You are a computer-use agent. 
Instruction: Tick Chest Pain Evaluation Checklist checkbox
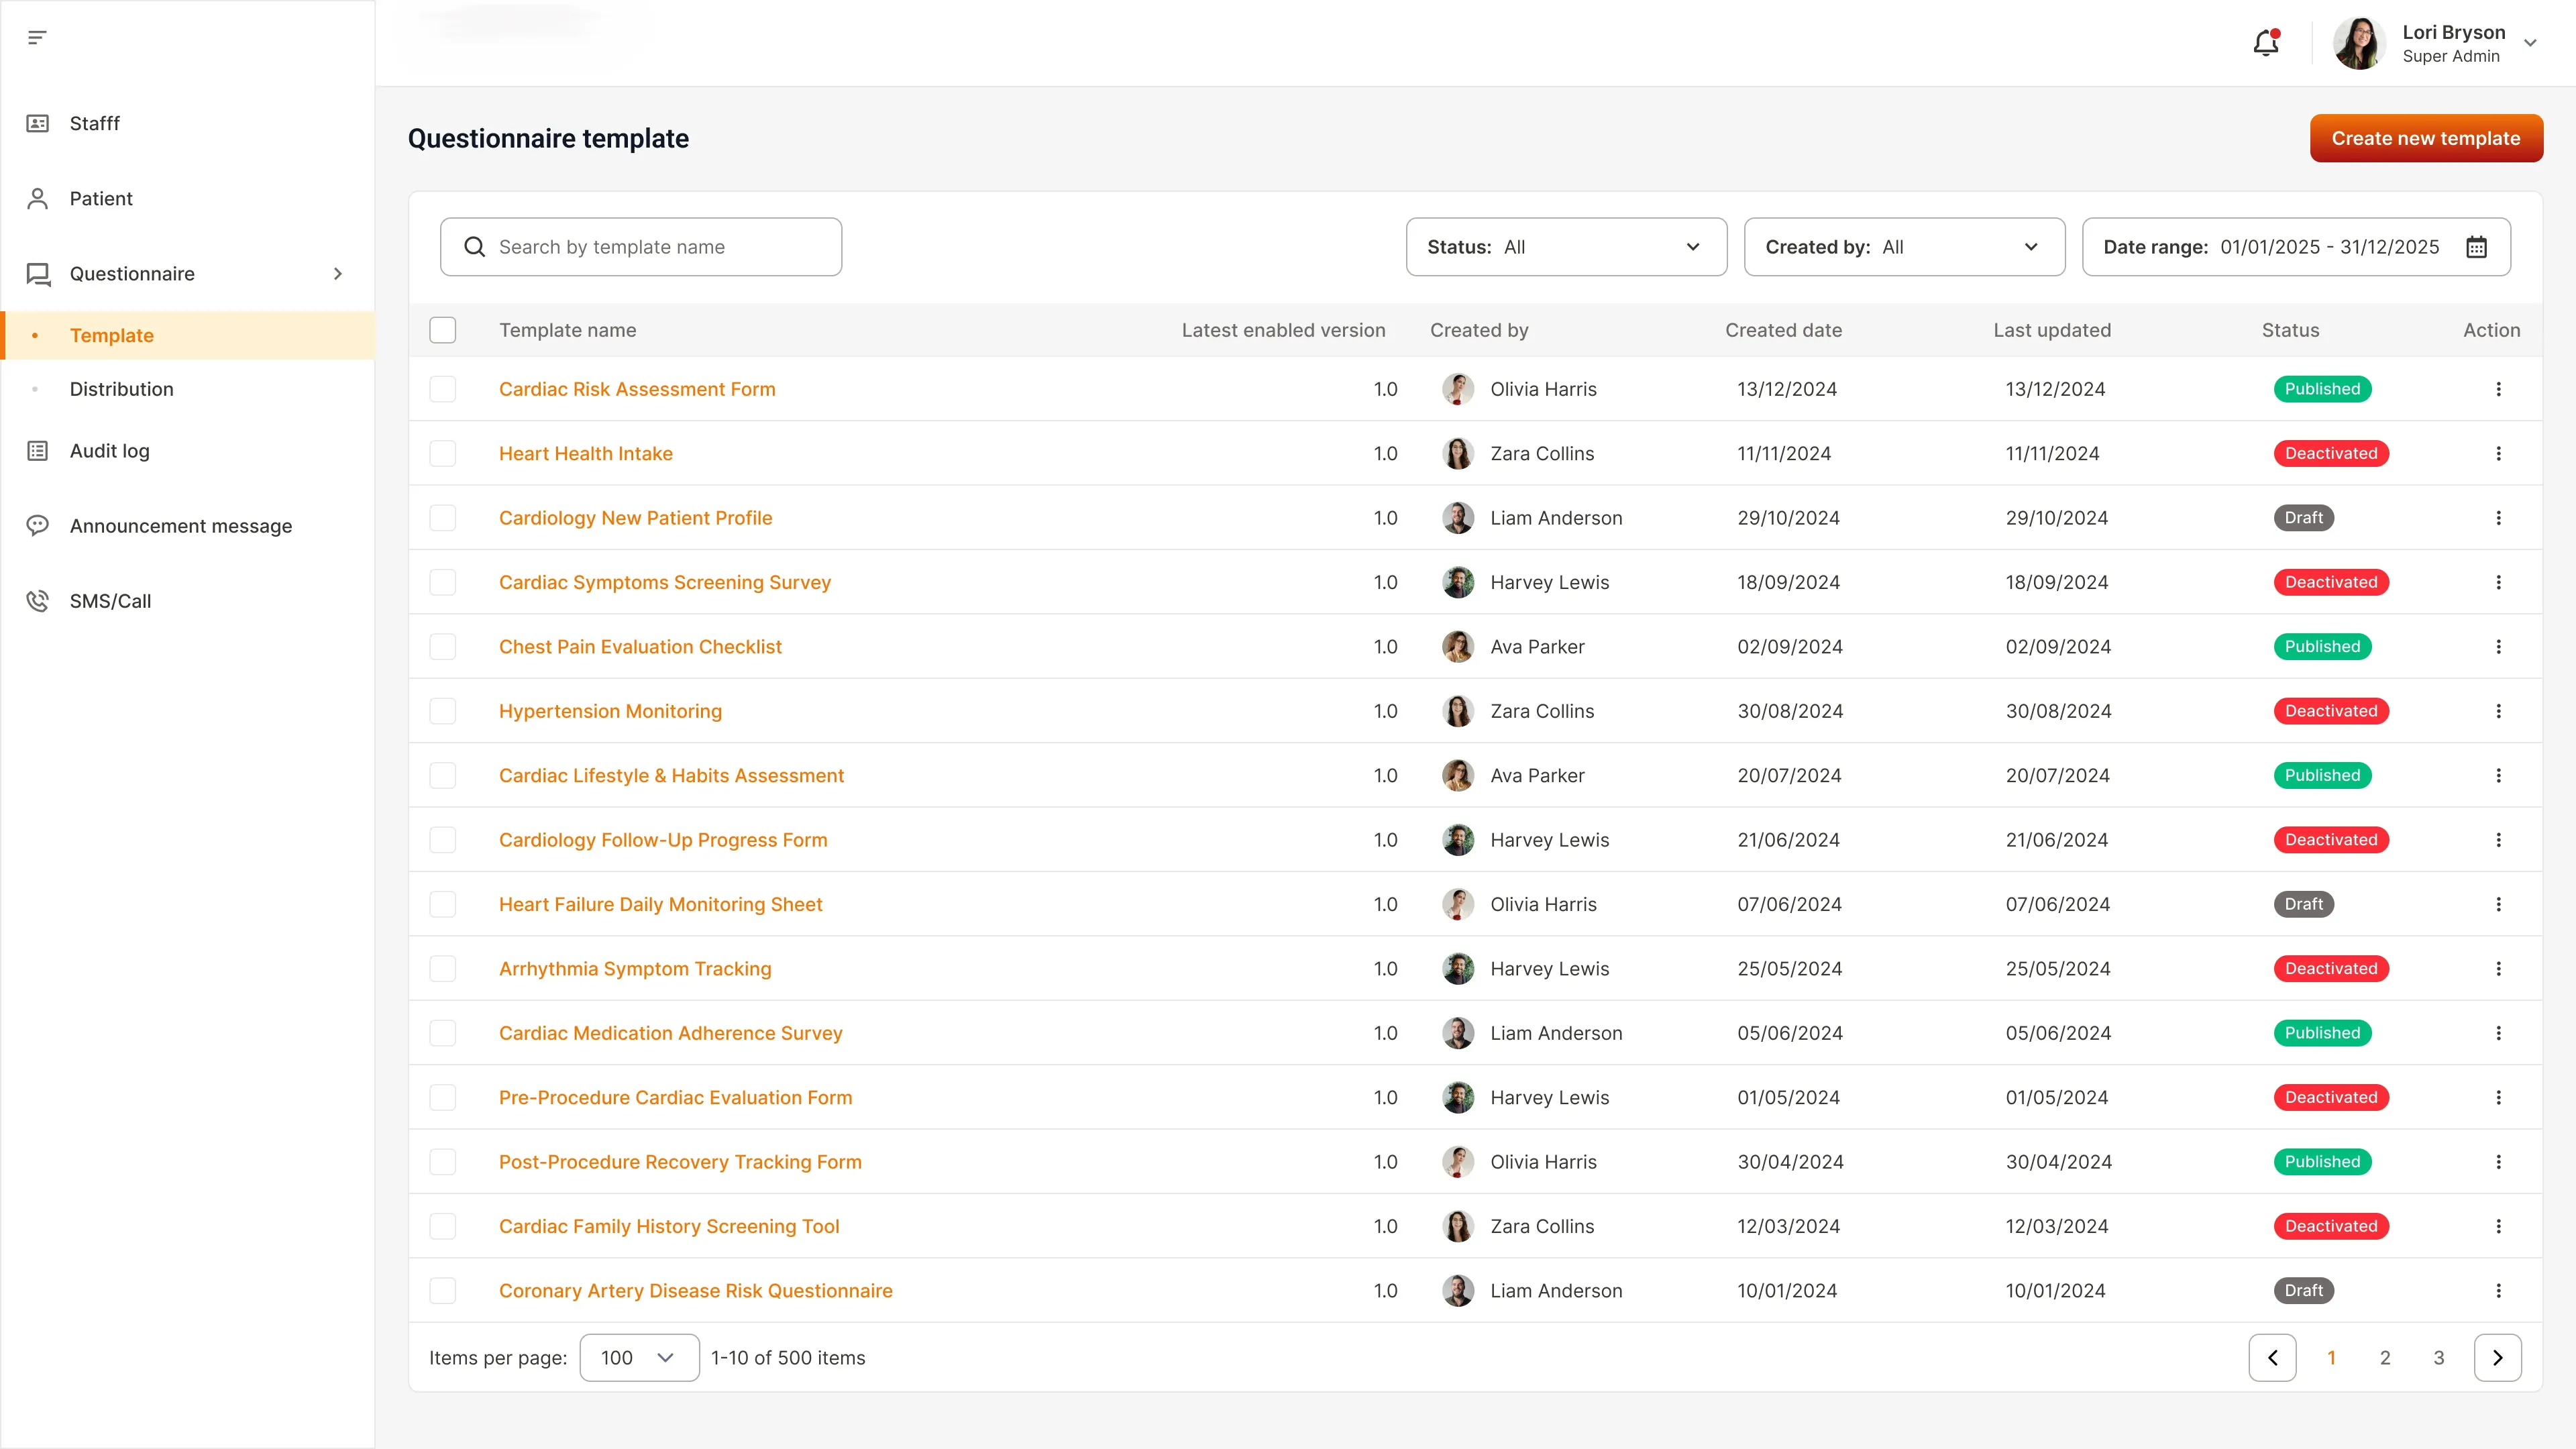tap(443, 647)
